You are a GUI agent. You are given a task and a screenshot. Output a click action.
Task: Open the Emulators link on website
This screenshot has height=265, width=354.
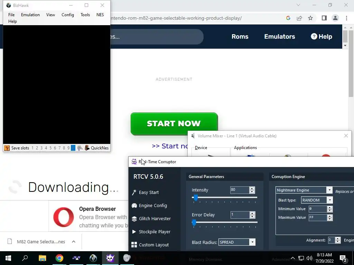click(x=279, y=37)
